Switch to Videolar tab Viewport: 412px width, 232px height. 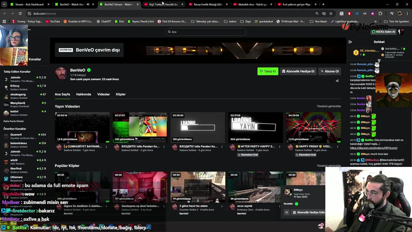click(103, 94)
